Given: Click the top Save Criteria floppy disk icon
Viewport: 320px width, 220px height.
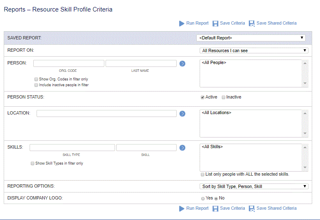Looking at the screenshot, I should tap(215, 23).
